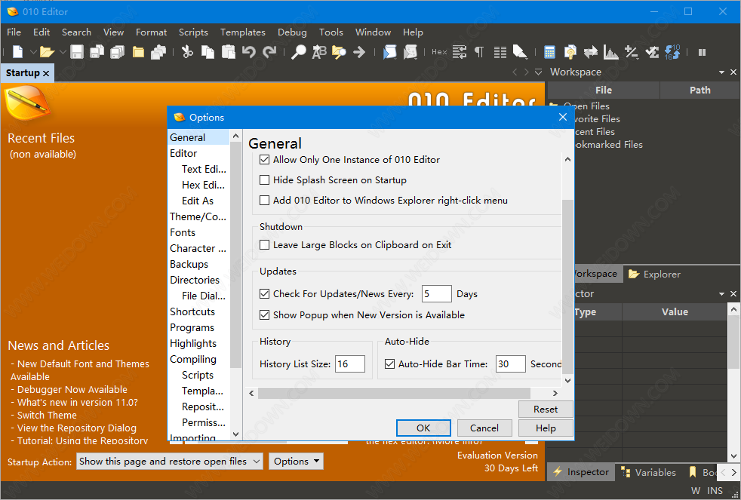
Task: Click the Copy toolbar icon
Action: (208, 52)
